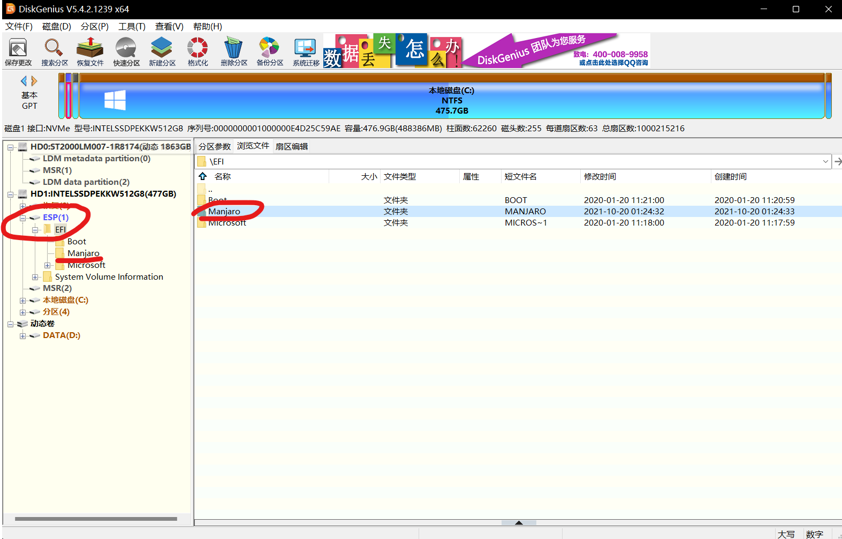Screen dimensions: 842x539
Task: Open the 工具(T) menu
Action: click(132, 26)
